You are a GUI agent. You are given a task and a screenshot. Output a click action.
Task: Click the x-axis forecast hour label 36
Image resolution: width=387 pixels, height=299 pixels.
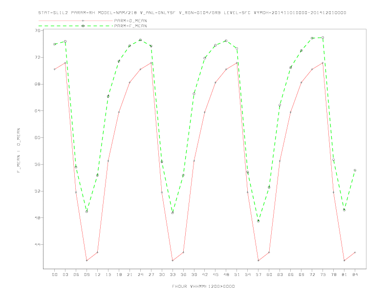183,275
